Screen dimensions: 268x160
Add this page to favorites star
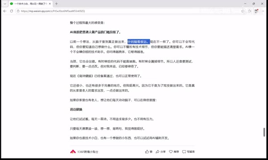[x=243, y=11]
